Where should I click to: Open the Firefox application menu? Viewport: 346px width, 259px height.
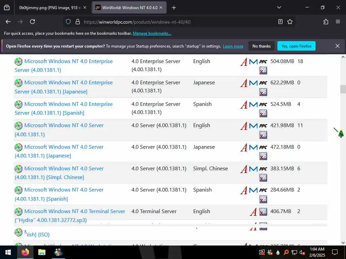tap(338, 22)
